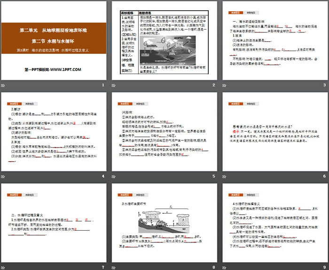
Task: Click the star icon under slide 5
Action: pyautogui.click(x=114, y=177)
